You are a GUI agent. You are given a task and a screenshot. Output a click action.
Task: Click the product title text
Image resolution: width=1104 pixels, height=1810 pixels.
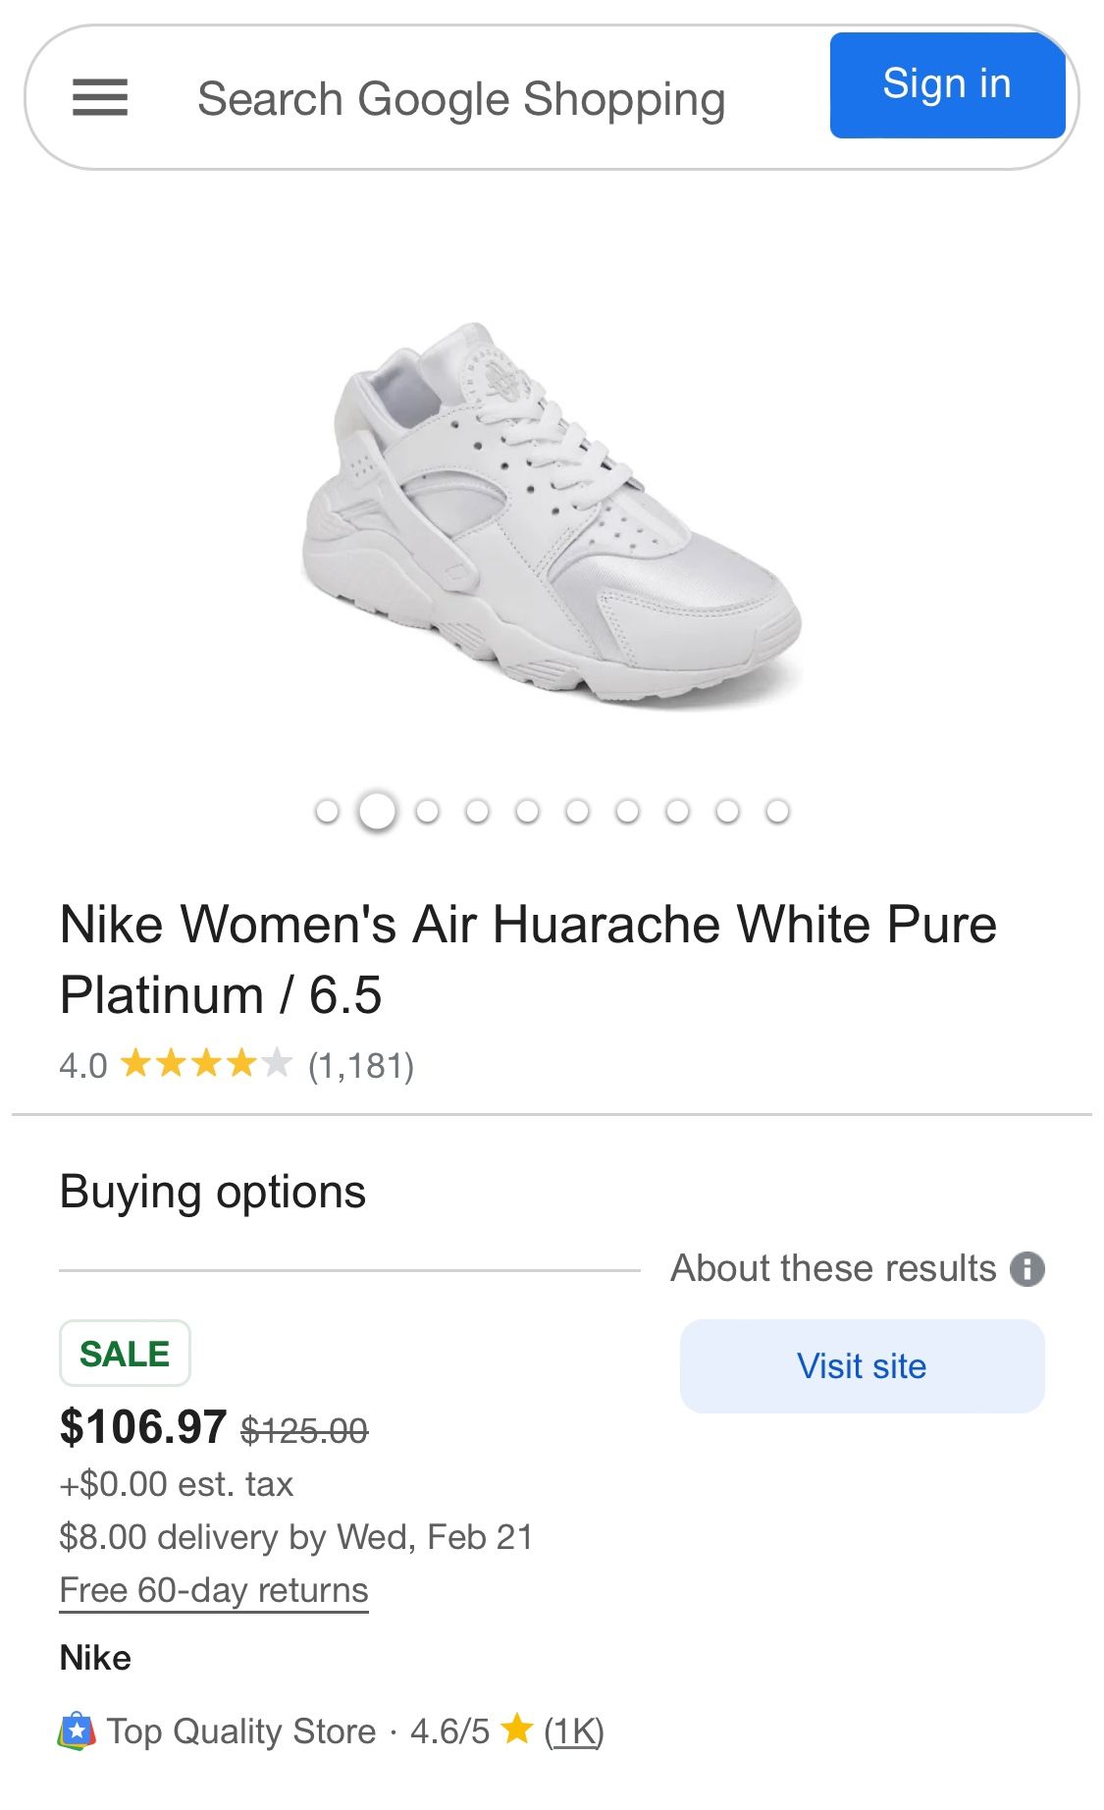(x=528, y=959)
